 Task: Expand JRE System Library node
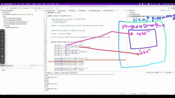[2, 14]
